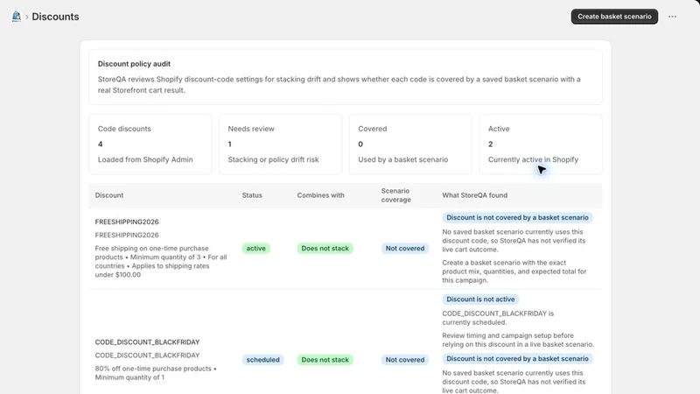Viewport: 700px width, 394px height.
Task: Click the Scenario coverage column header
Action: [x=396, y=195]
